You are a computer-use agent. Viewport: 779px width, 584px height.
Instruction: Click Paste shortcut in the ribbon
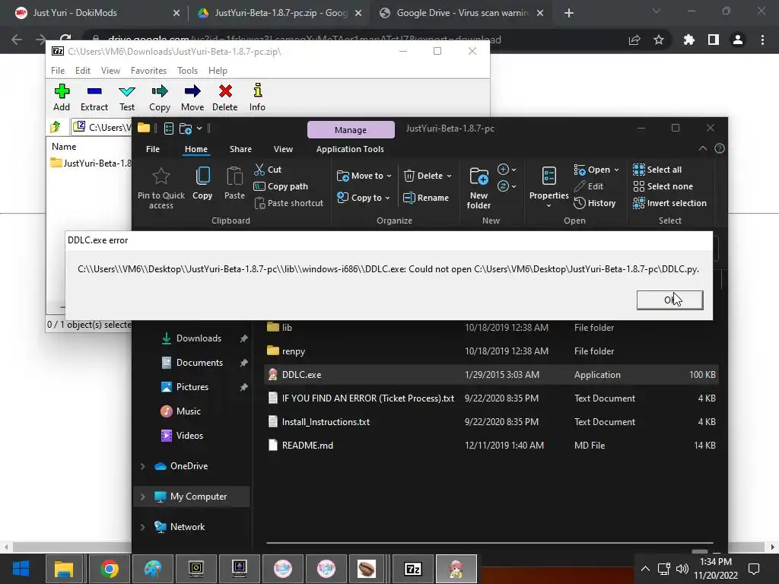click(288, 203)
